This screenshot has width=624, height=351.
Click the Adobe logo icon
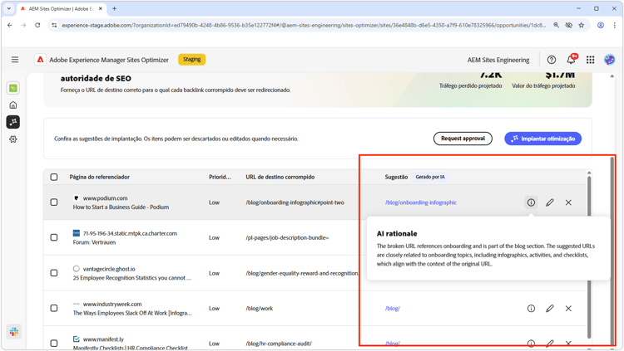click(x=40, y=60)
